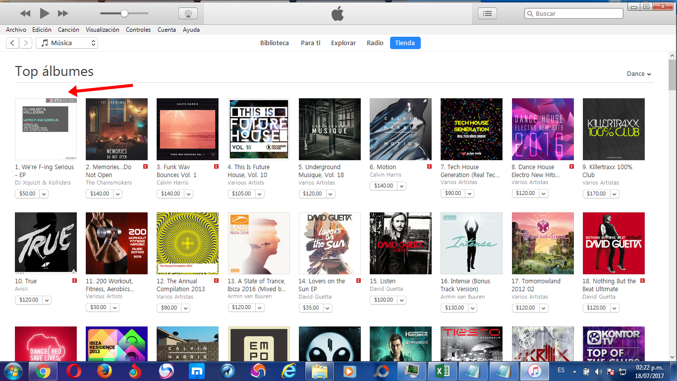Image resolution: width=677 pixels, height=381 pixels.
Task: Buy This Is Future House for $105.00
Action: [x=241, y=193]
